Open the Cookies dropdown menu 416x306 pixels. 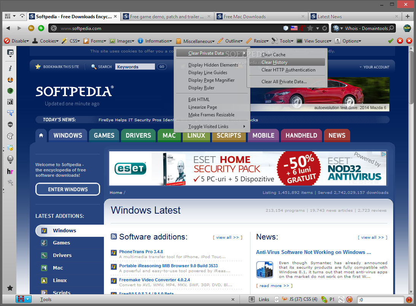pos(45,41)
